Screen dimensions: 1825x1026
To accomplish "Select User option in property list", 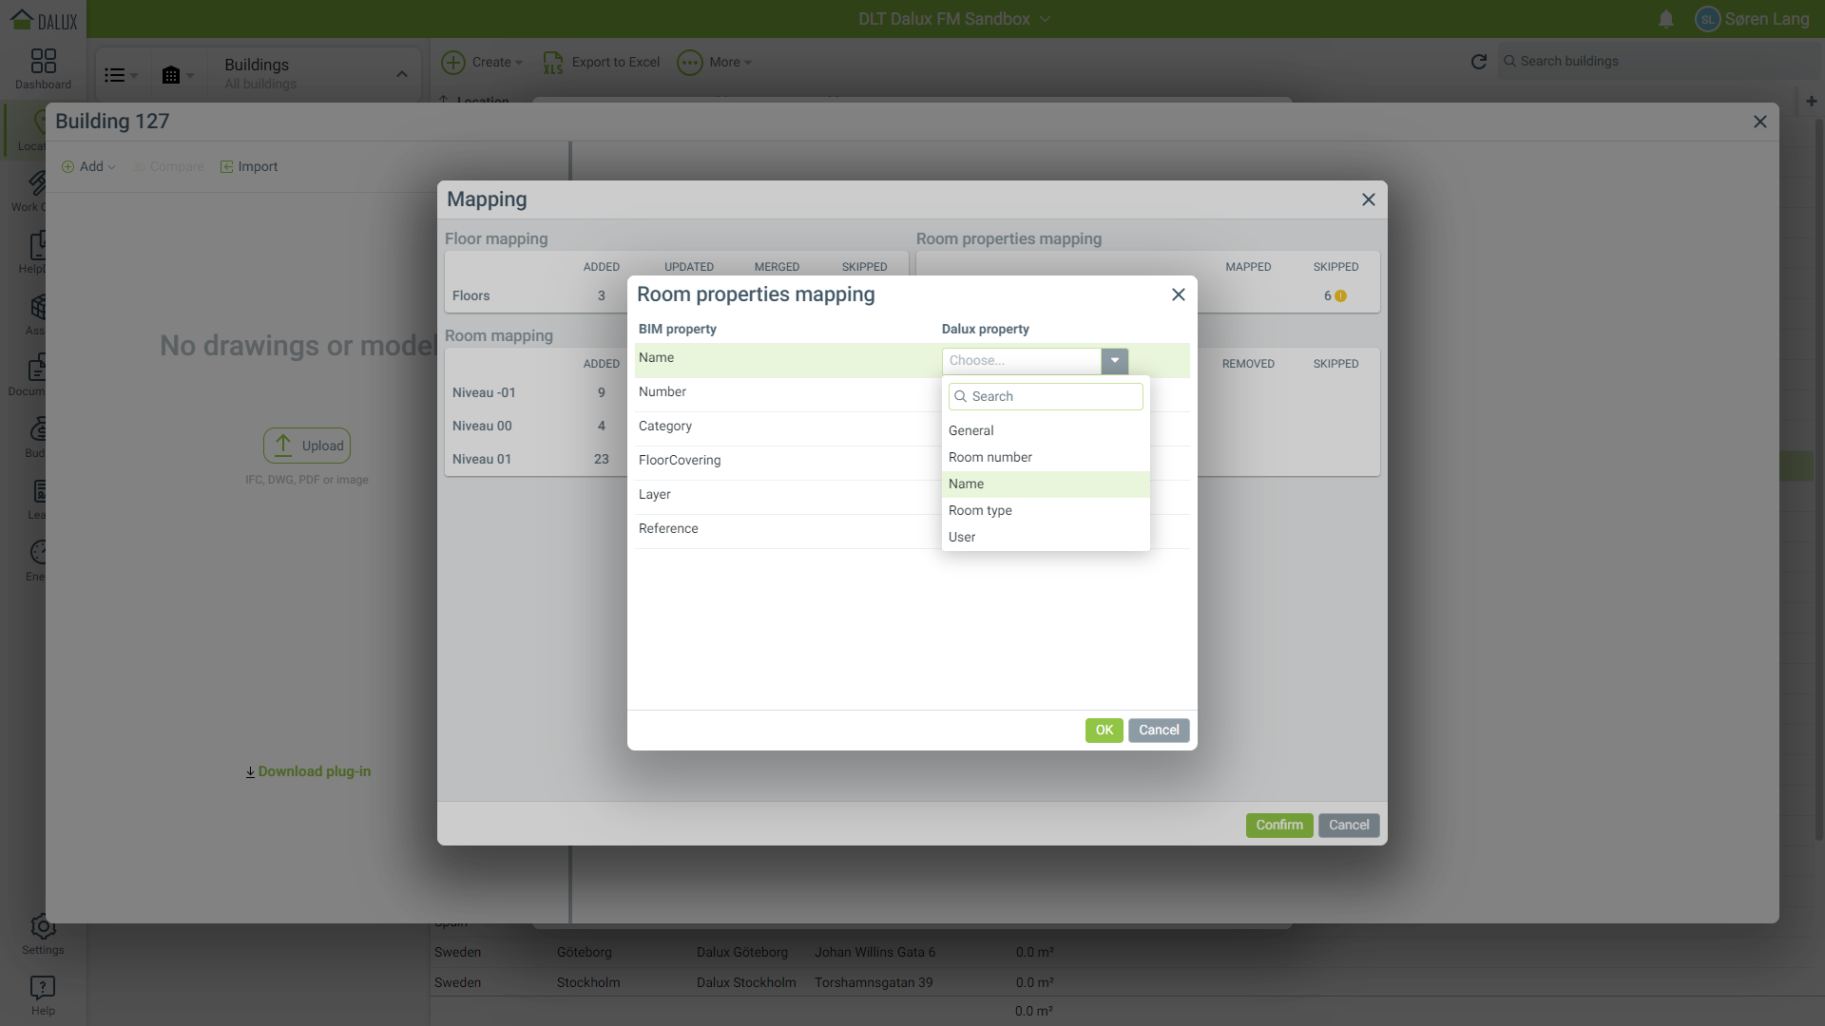I will pos(962,537).
